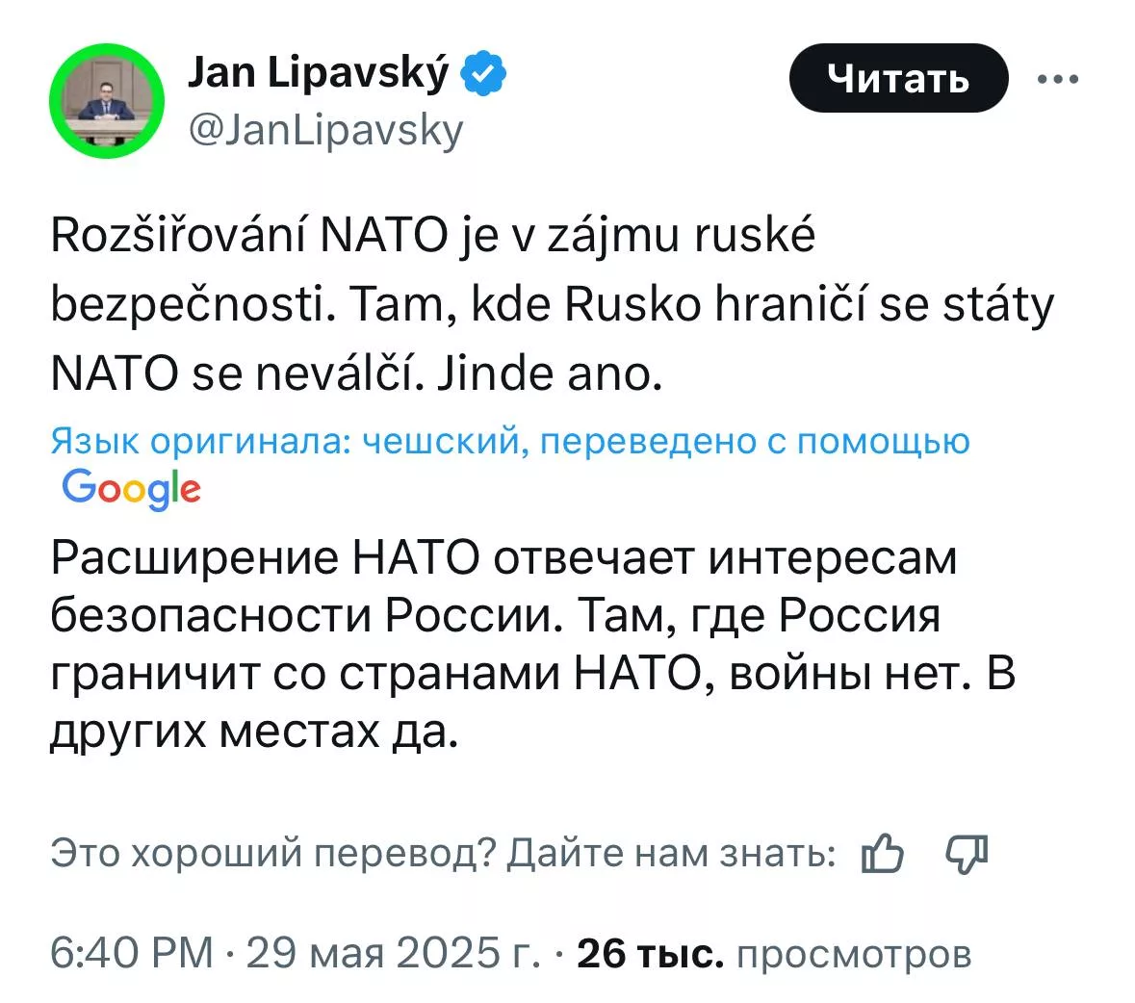Open the Jan Lipavský display name

pyautogui.click(x=318, y=73)
